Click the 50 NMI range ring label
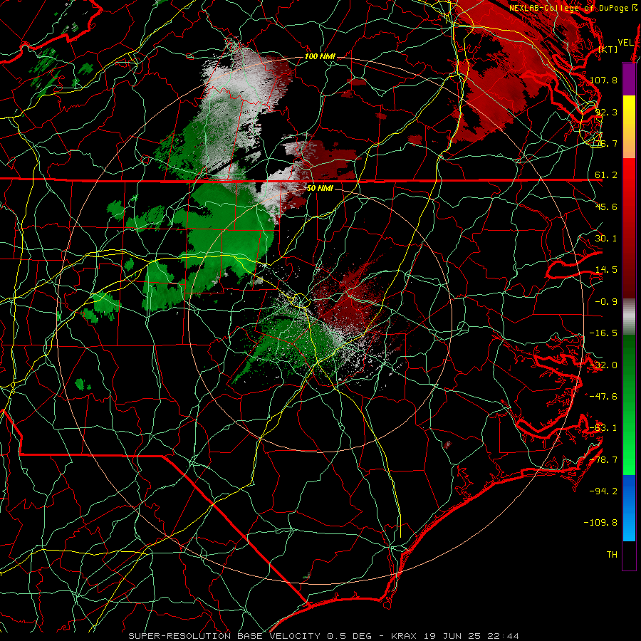Viewport: 641px width, 641px height. (x=320, y=188)
